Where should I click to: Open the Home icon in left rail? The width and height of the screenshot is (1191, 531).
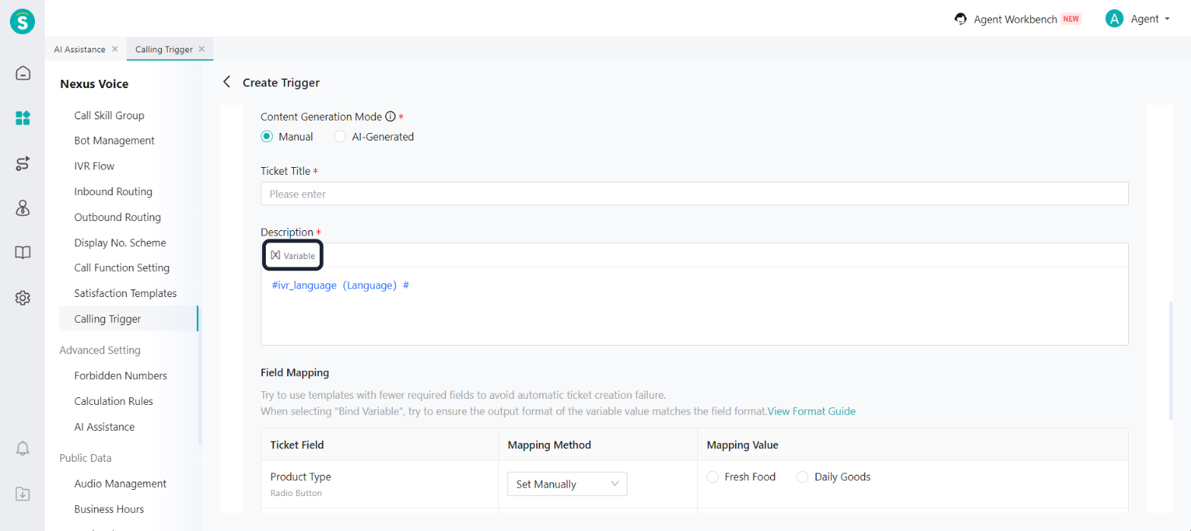click(23, 74)
